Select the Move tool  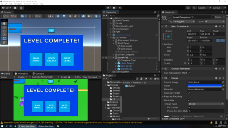4,27
